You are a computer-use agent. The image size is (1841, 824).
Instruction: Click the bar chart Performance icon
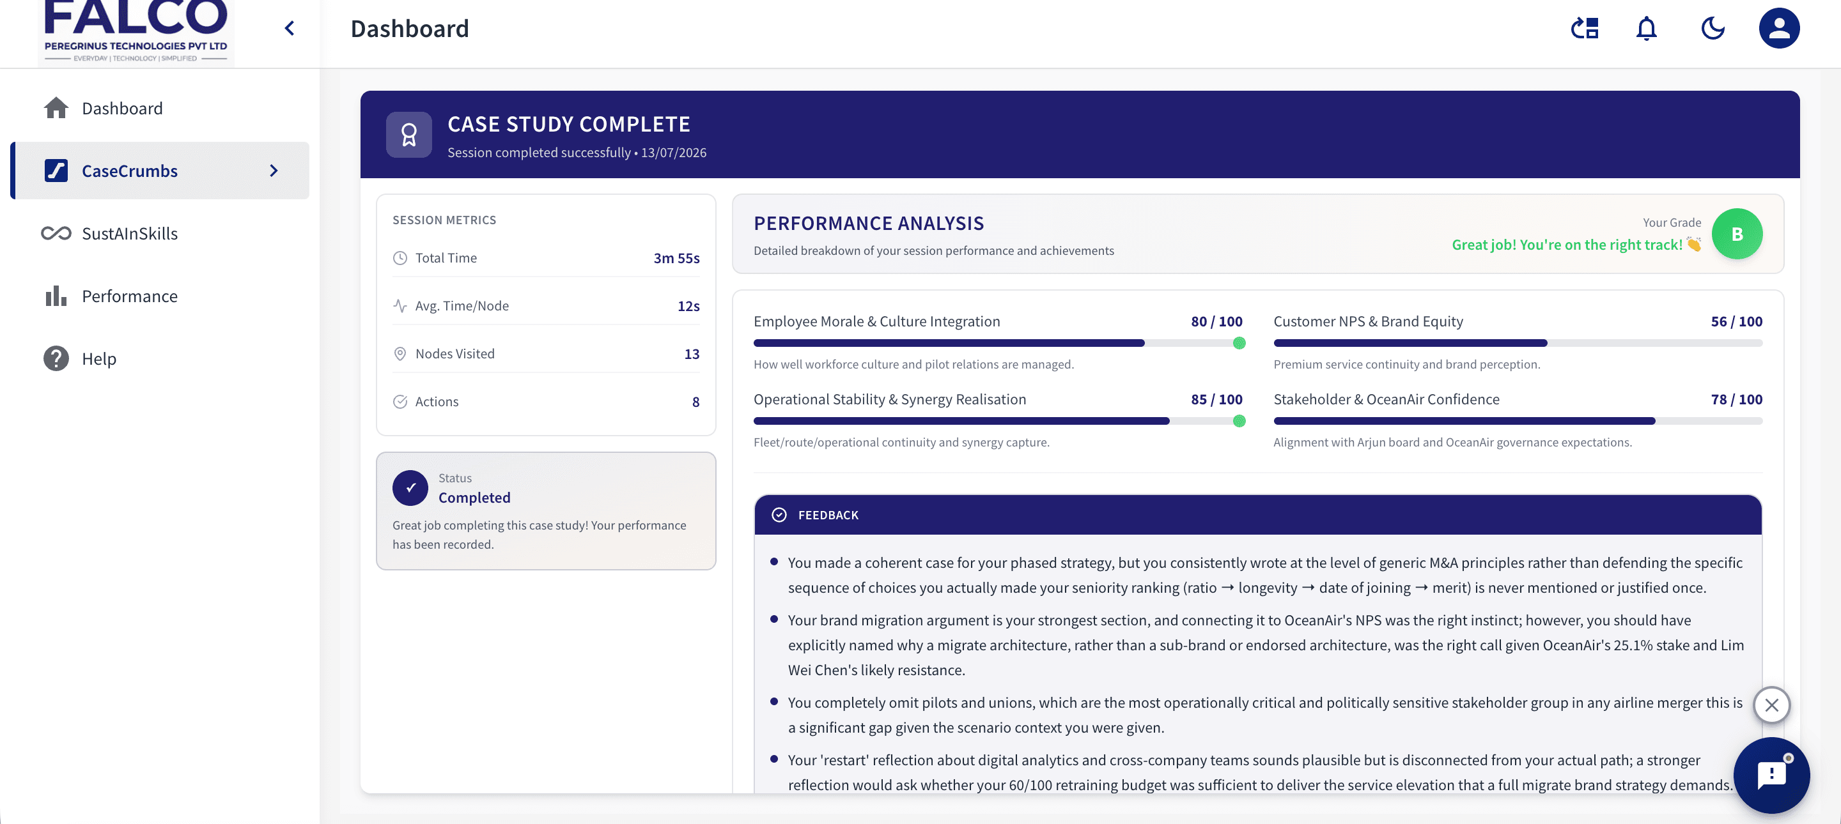(56, 296)
